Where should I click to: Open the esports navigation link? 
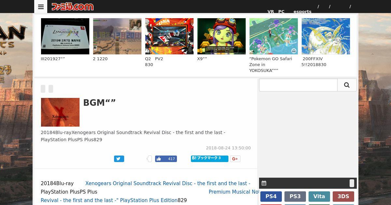[x=302, y=11]
